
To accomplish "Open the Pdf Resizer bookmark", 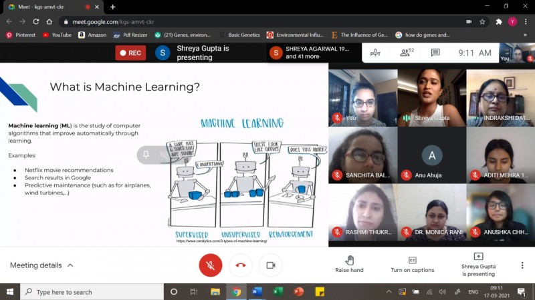I will tap(130, 35).
